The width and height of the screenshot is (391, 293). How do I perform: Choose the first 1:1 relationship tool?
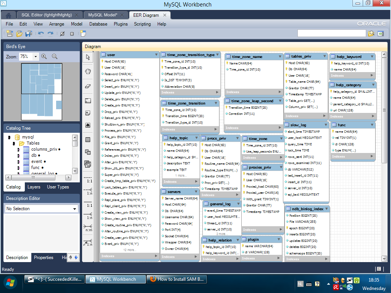pyautogui.click(x=88, y=179)
